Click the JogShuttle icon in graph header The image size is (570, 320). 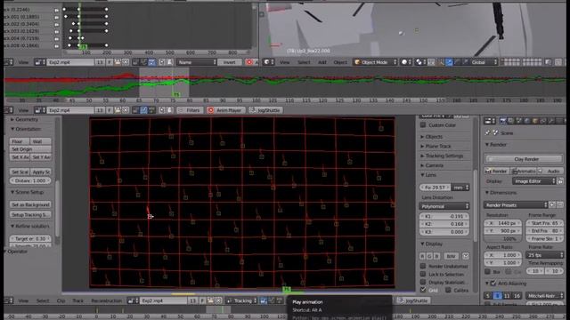click(x=252, y=110)
